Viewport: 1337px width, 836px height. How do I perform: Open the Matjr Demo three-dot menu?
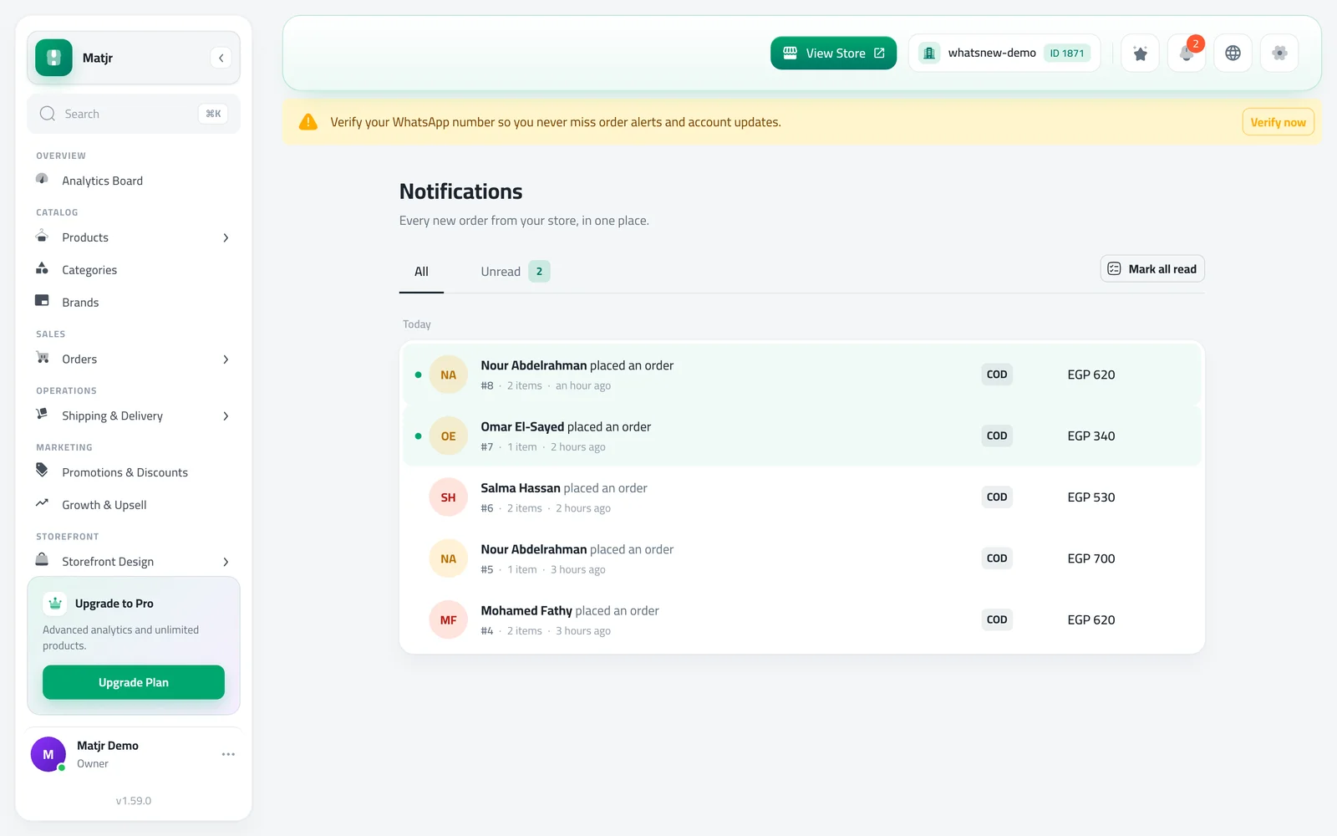point(228,754)
